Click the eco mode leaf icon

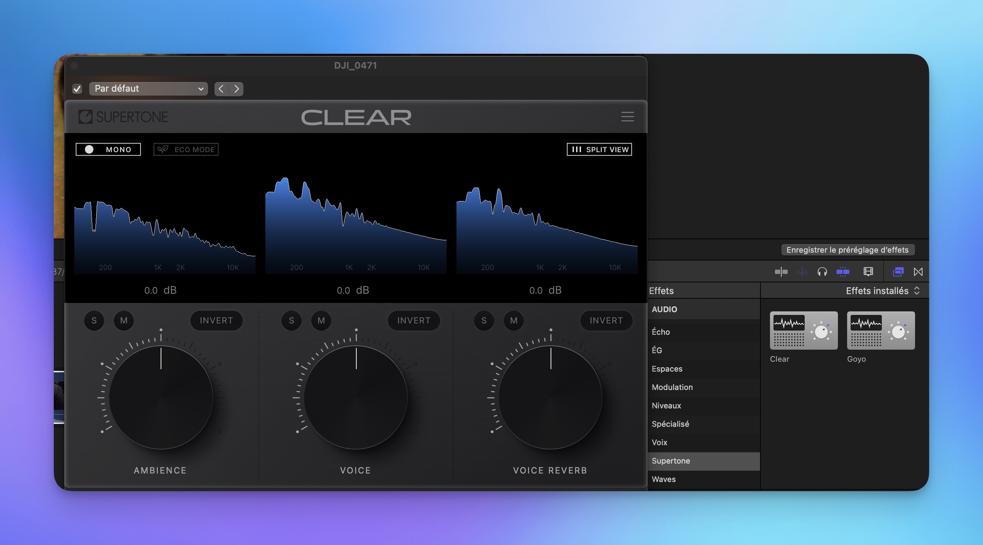(x=163, y=149)
